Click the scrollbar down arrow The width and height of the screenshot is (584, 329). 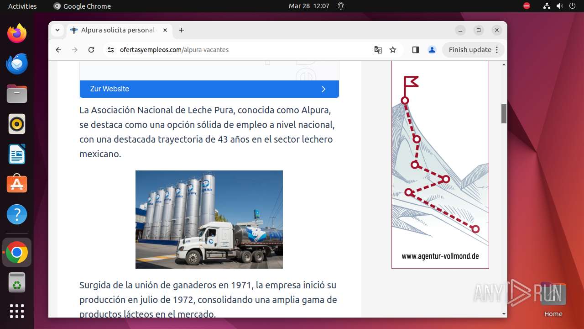coord(504,314)
